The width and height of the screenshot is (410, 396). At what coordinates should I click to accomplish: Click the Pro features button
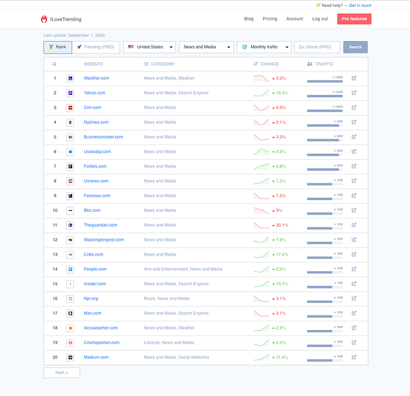click(x=354, y=18)
